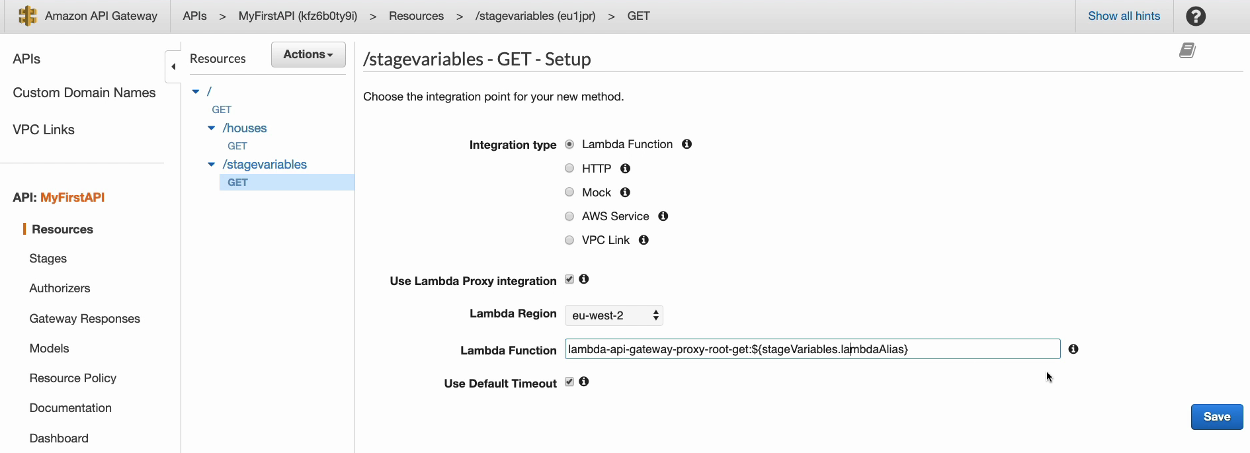Screen dimensions: 1250x453
Task: Click info icon beside HTTP option
Action: 625,169
